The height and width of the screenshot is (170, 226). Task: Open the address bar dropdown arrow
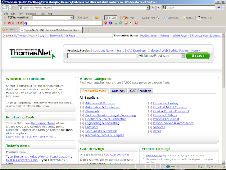[x=148, y=7]
